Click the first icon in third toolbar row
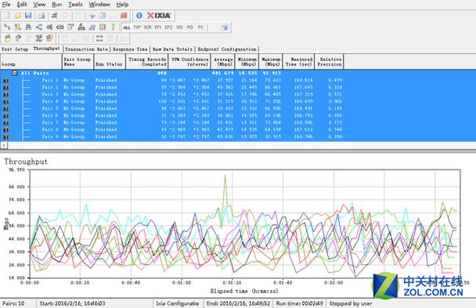Screen dimensions: 476x308 point(8,38)
